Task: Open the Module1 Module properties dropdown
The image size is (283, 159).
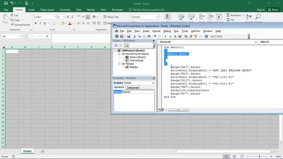Action: coord(153,83)
